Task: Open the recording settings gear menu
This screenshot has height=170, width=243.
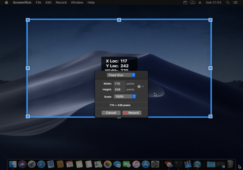Action: 139,86
